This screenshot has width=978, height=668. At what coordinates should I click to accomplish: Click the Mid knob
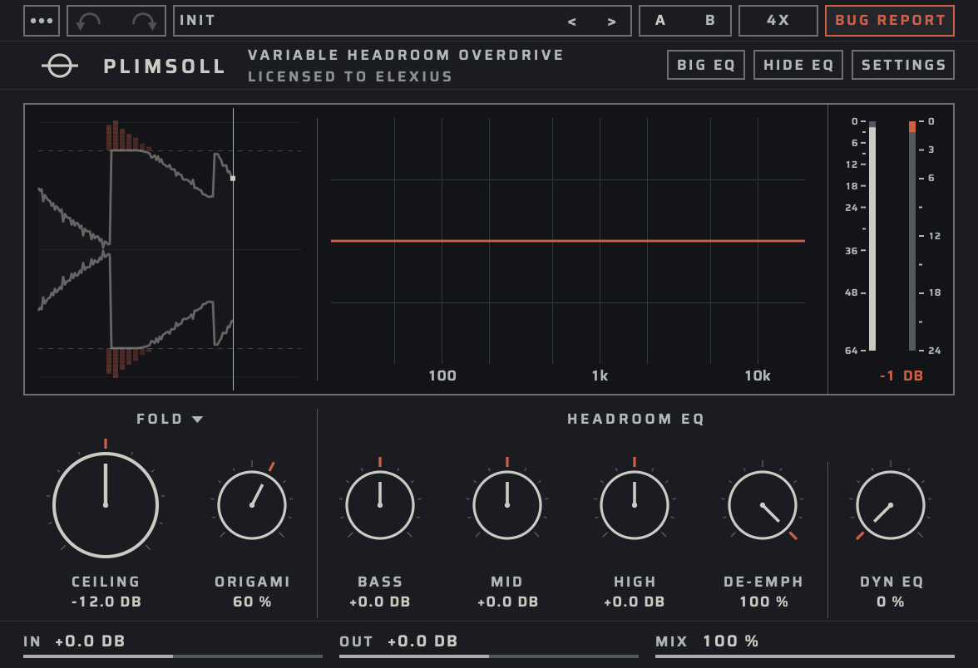[507, 505]
